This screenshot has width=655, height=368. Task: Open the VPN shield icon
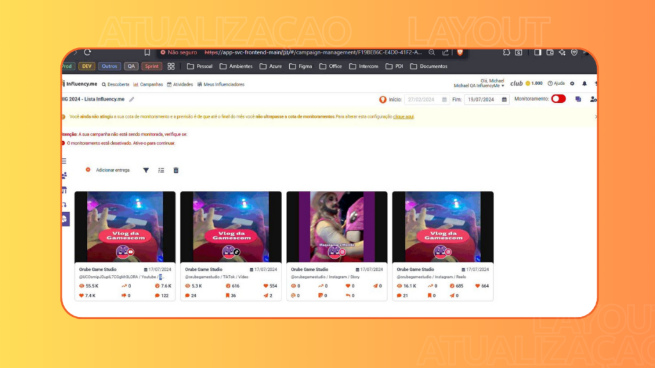coord(574,52)
